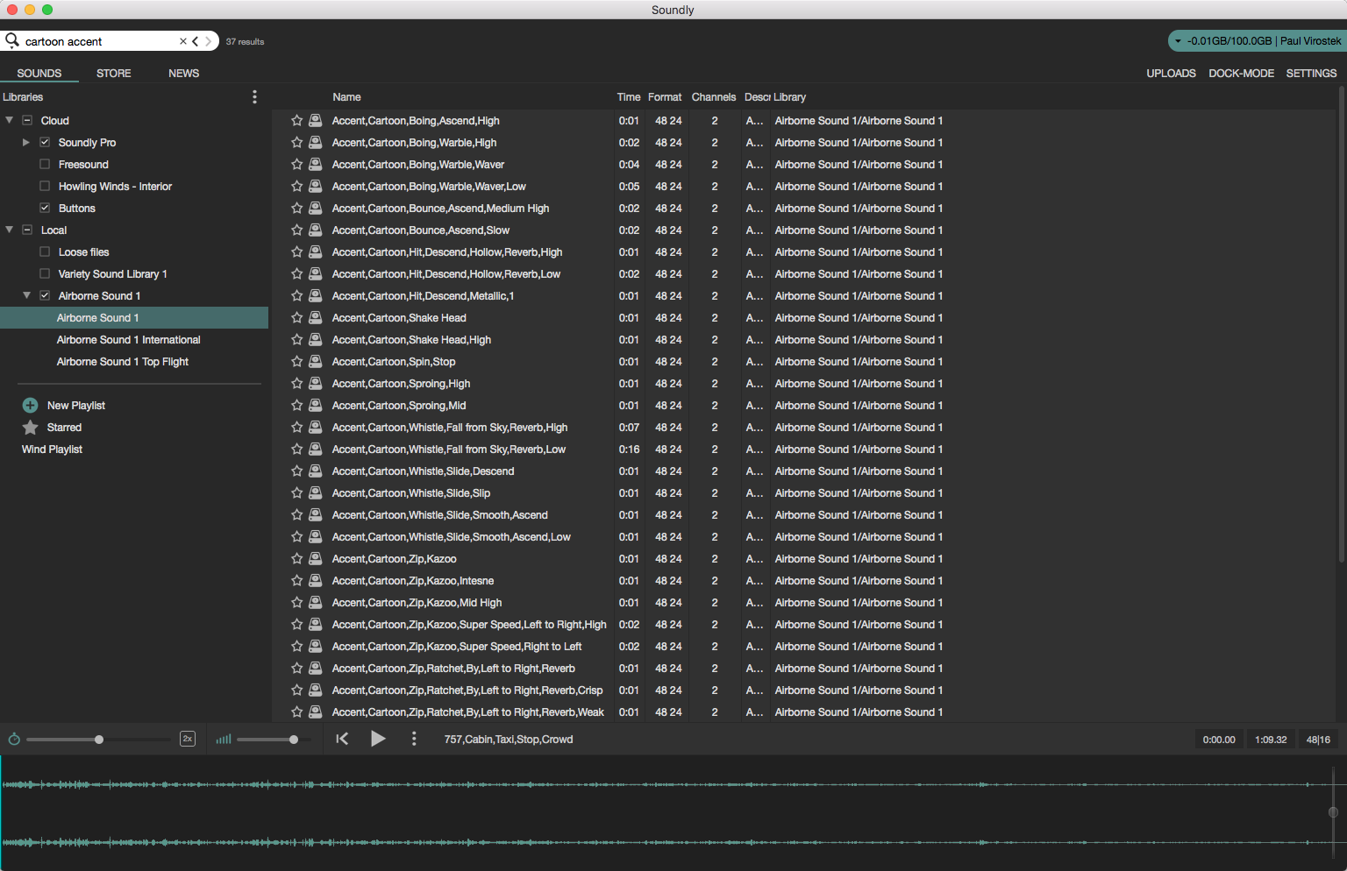Open the Libraries panel options menu icon
The height and width of the screenshot is (871, 1347).
pos(254,96)
